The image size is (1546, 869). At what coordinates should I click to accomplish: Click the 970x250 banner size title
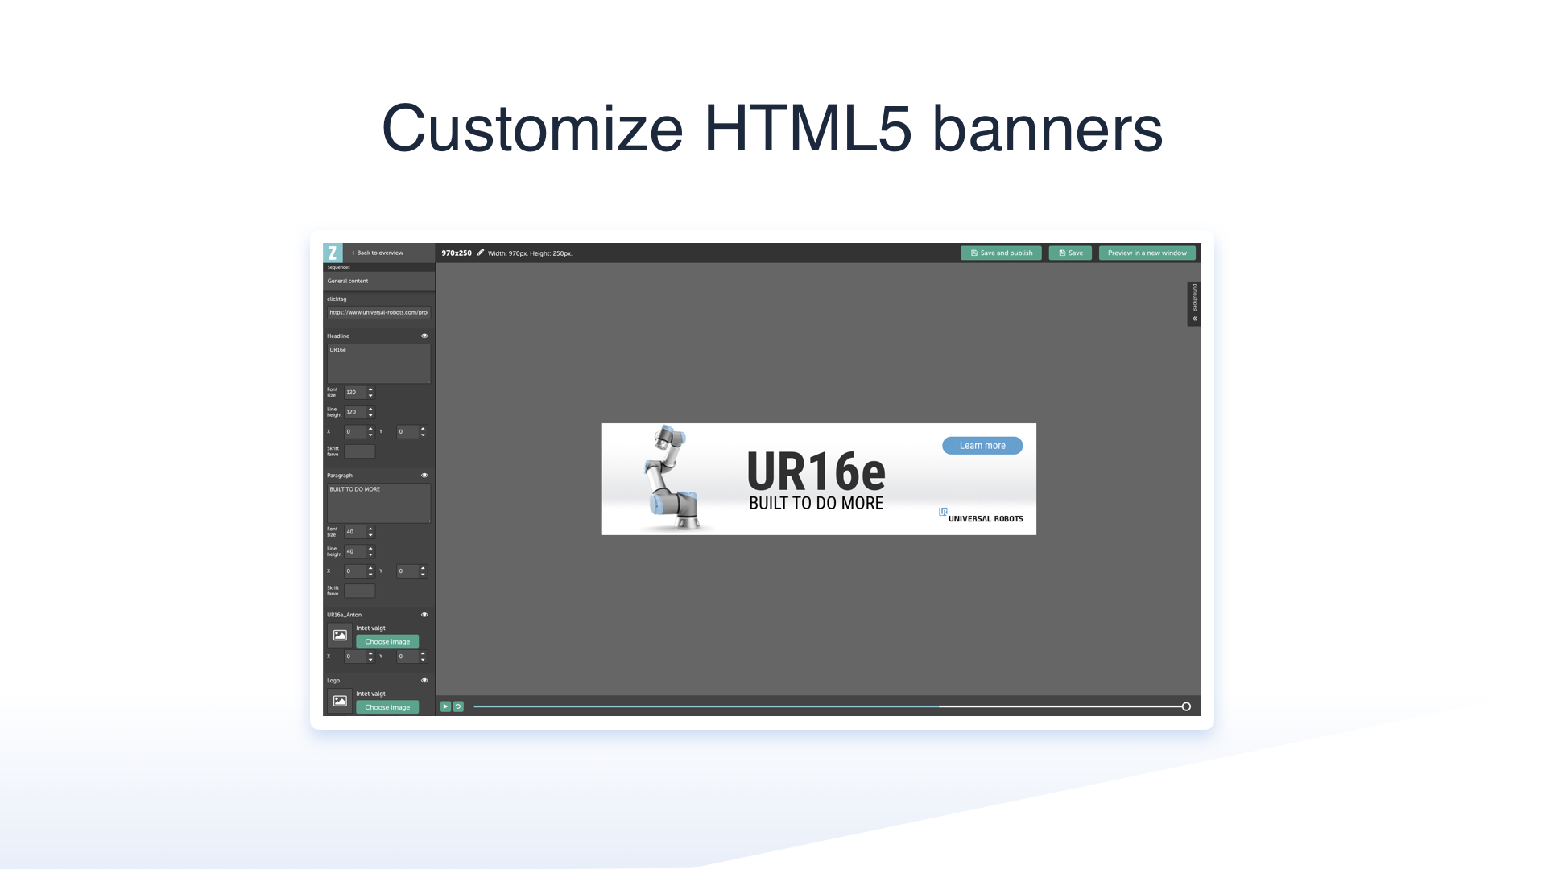(x=457, y=253)
